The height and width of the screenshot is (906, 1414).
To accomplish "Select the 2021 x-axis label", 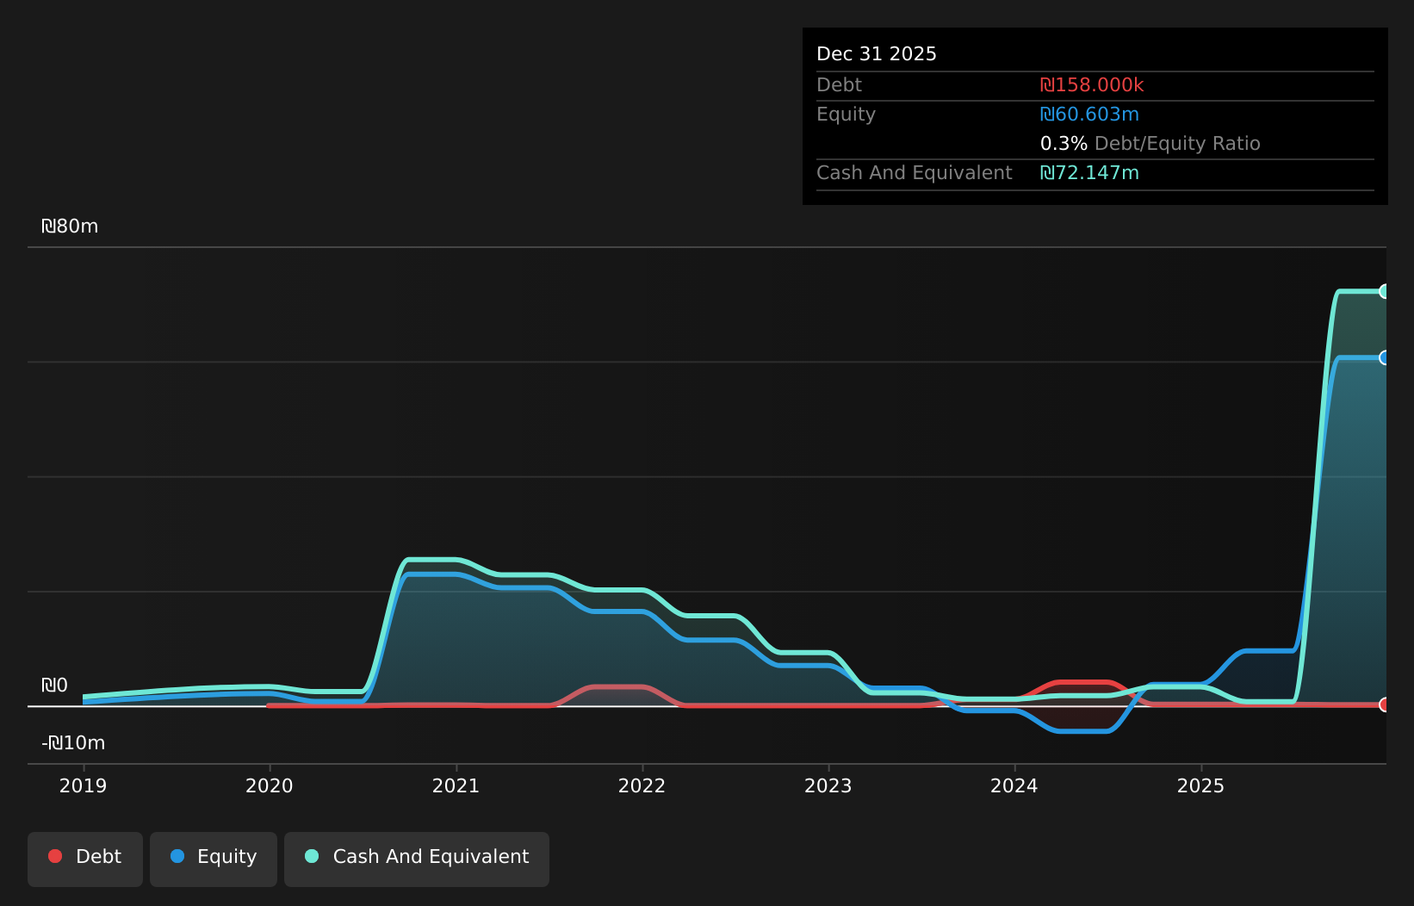I will [x=456, y=785].
